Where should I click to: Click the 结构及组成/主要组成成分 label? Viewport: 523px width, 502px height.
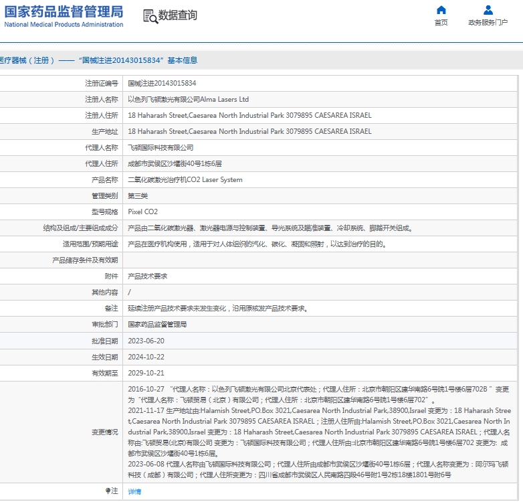pyautogui.click(x=80, y=228)
